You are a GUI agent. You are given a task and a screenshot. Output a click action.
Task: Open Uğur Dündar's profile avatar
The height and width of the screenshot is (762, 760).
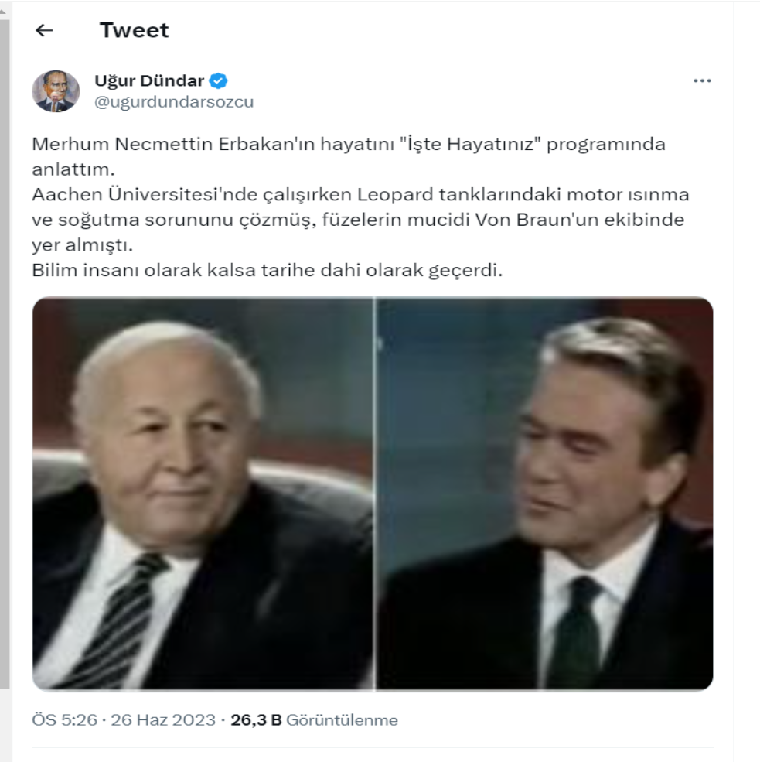pos(56,91)
